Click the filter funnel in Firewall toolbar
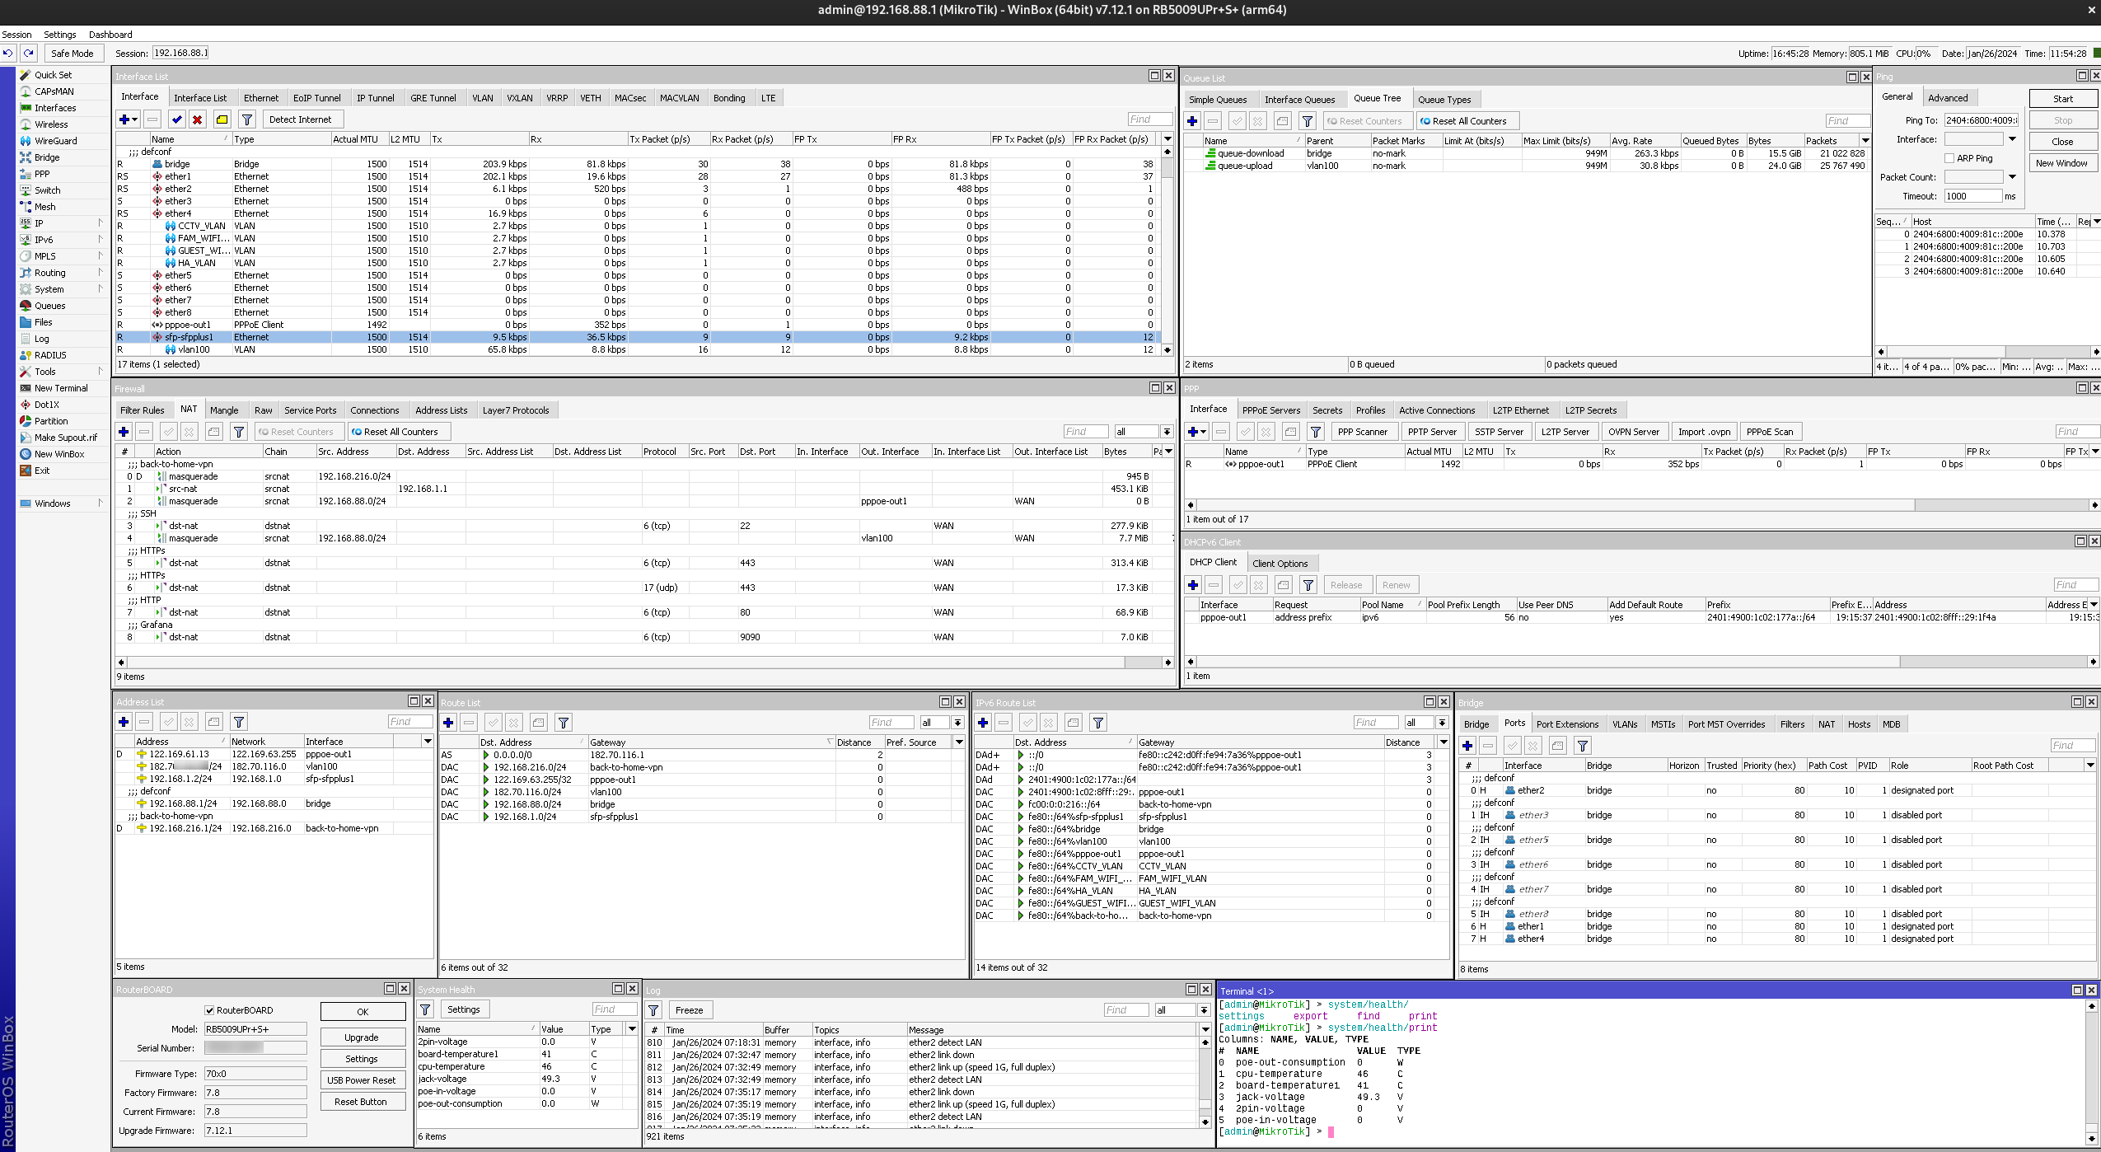Viewport: 2101px width, 1152px height. (239, 432)
